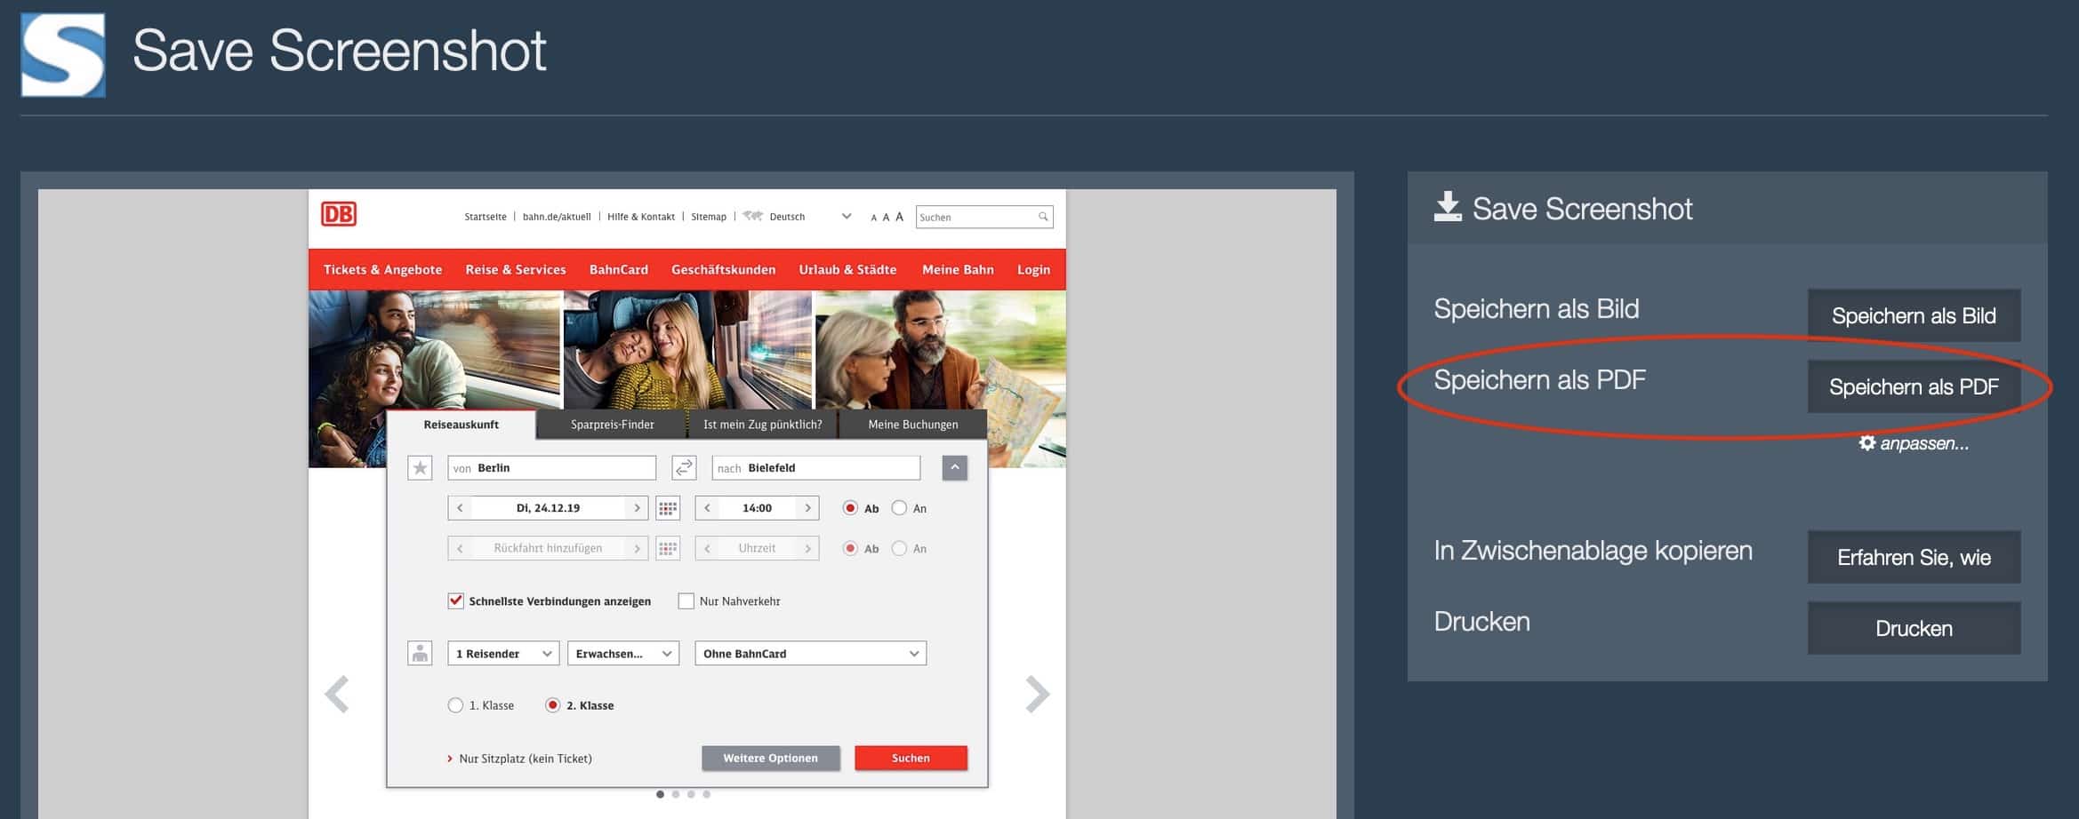The width and height of the screenshot is (2079, 819).
Task: Click the Save Screenshot app logo
Action: 63,55
